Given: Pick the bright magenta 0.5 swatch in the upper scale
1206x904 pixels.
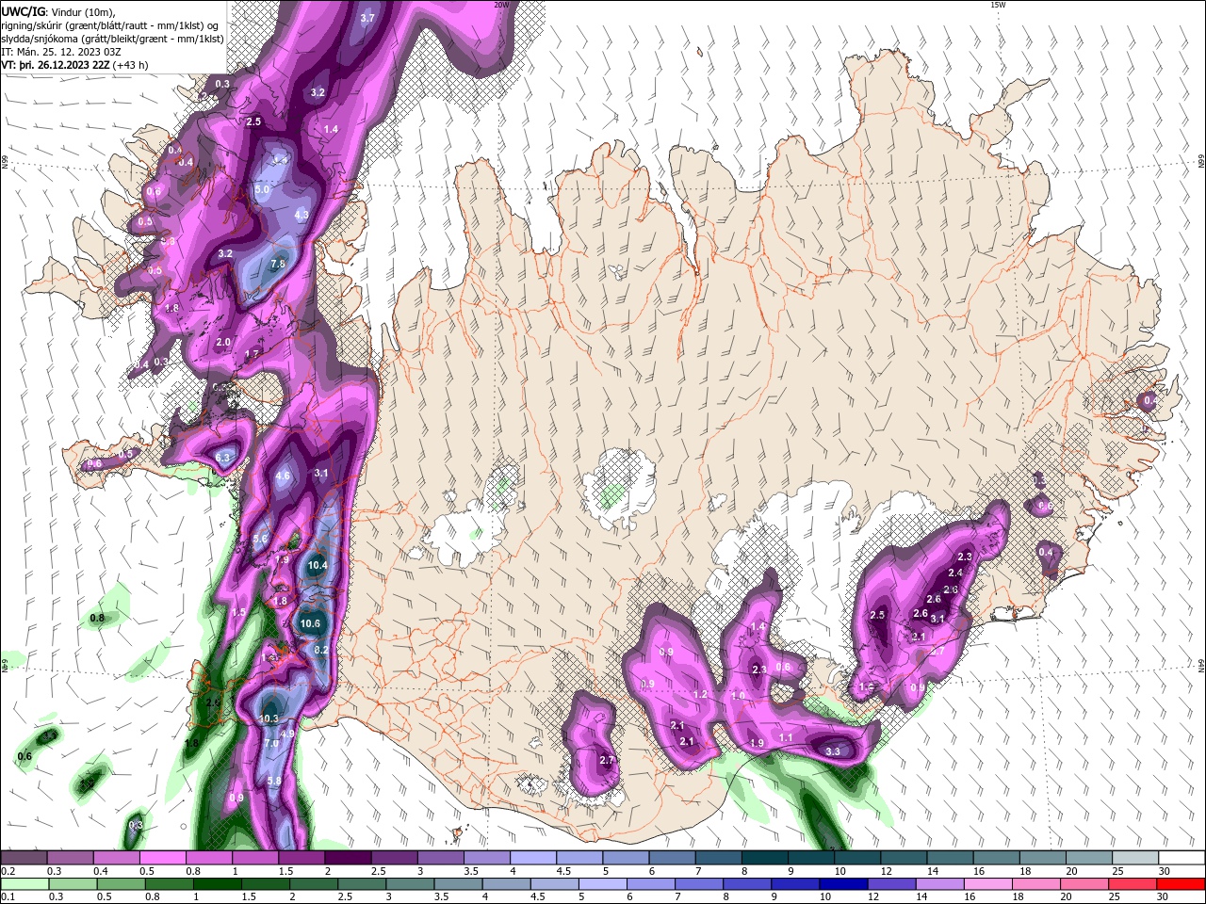Looking at the screenshot, I should click(x=162, y=858).
